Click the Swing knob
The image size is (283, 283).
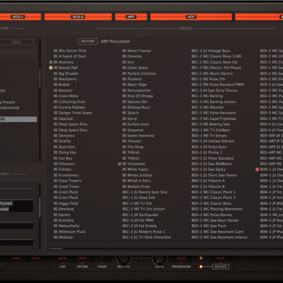click(160, 259)
